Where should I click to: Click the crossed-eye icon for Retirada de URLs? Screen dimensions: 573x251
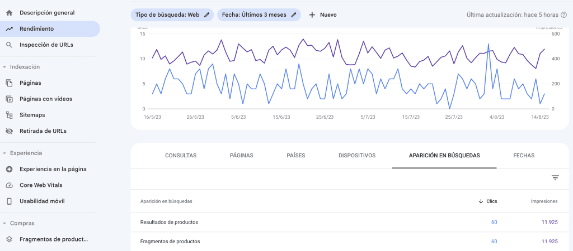[9, 131]
